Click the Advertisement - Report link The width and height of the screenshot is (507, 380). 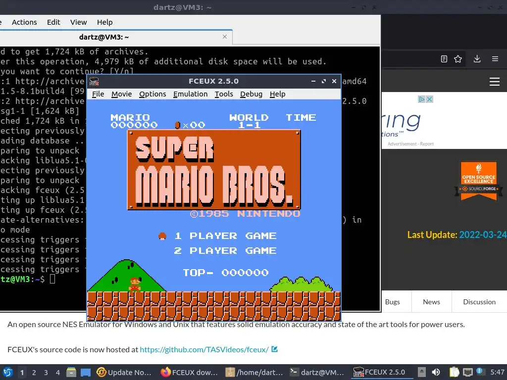pyautogui.click(x=410, y=144)
